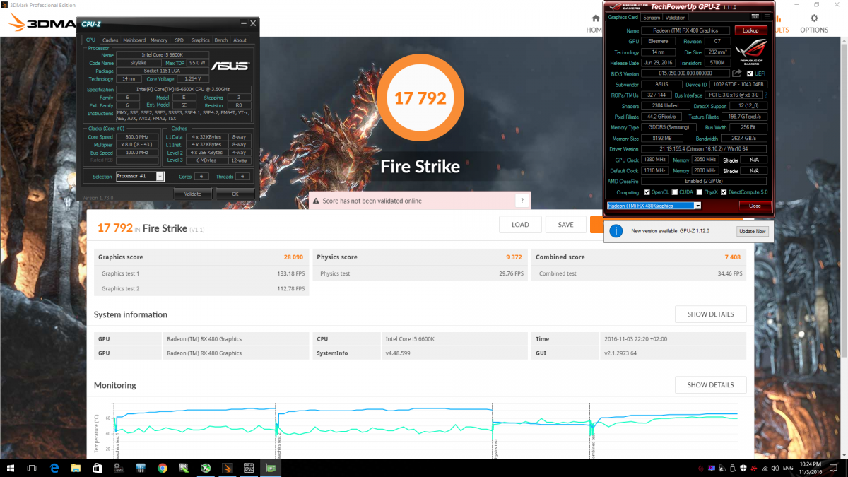
Task: Show details for Monitoring section
Action: point(710,384)
